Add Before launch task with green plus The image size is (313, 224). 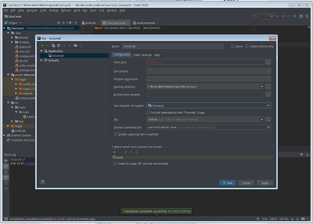tap(114, 152)
